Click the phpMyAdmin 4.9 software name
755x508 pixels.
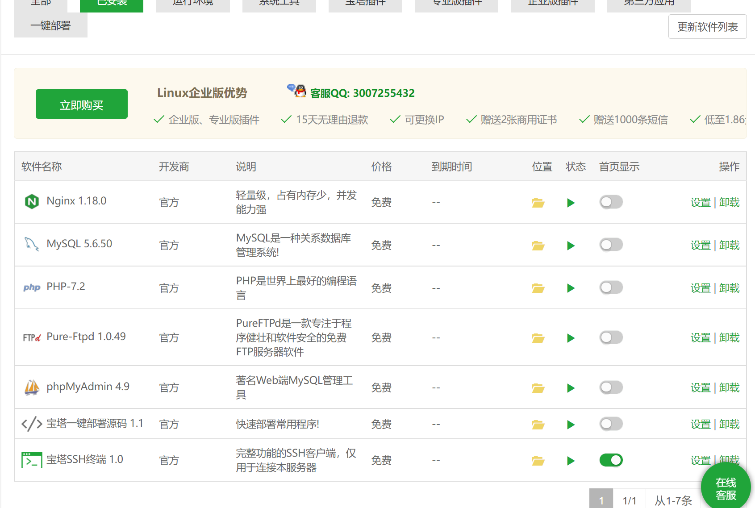click(88, 387)
